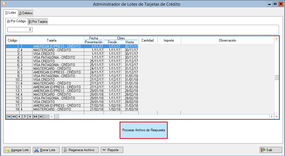Click Regenerar Archivo button
285x156 pixels.
pos(80,150)
